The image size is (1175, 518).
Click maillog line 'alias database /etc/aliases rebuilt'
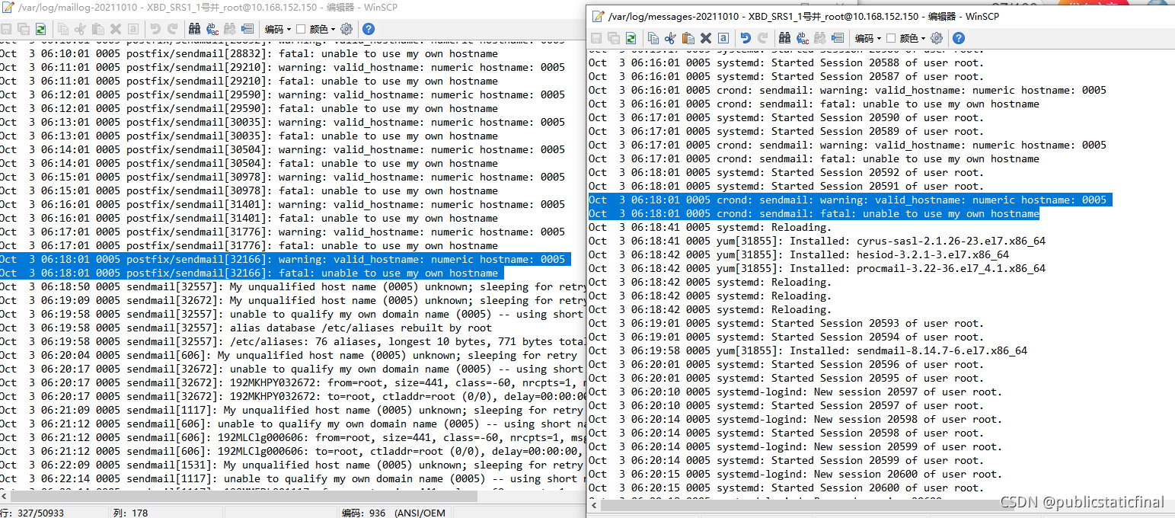(x=246, y=328)
